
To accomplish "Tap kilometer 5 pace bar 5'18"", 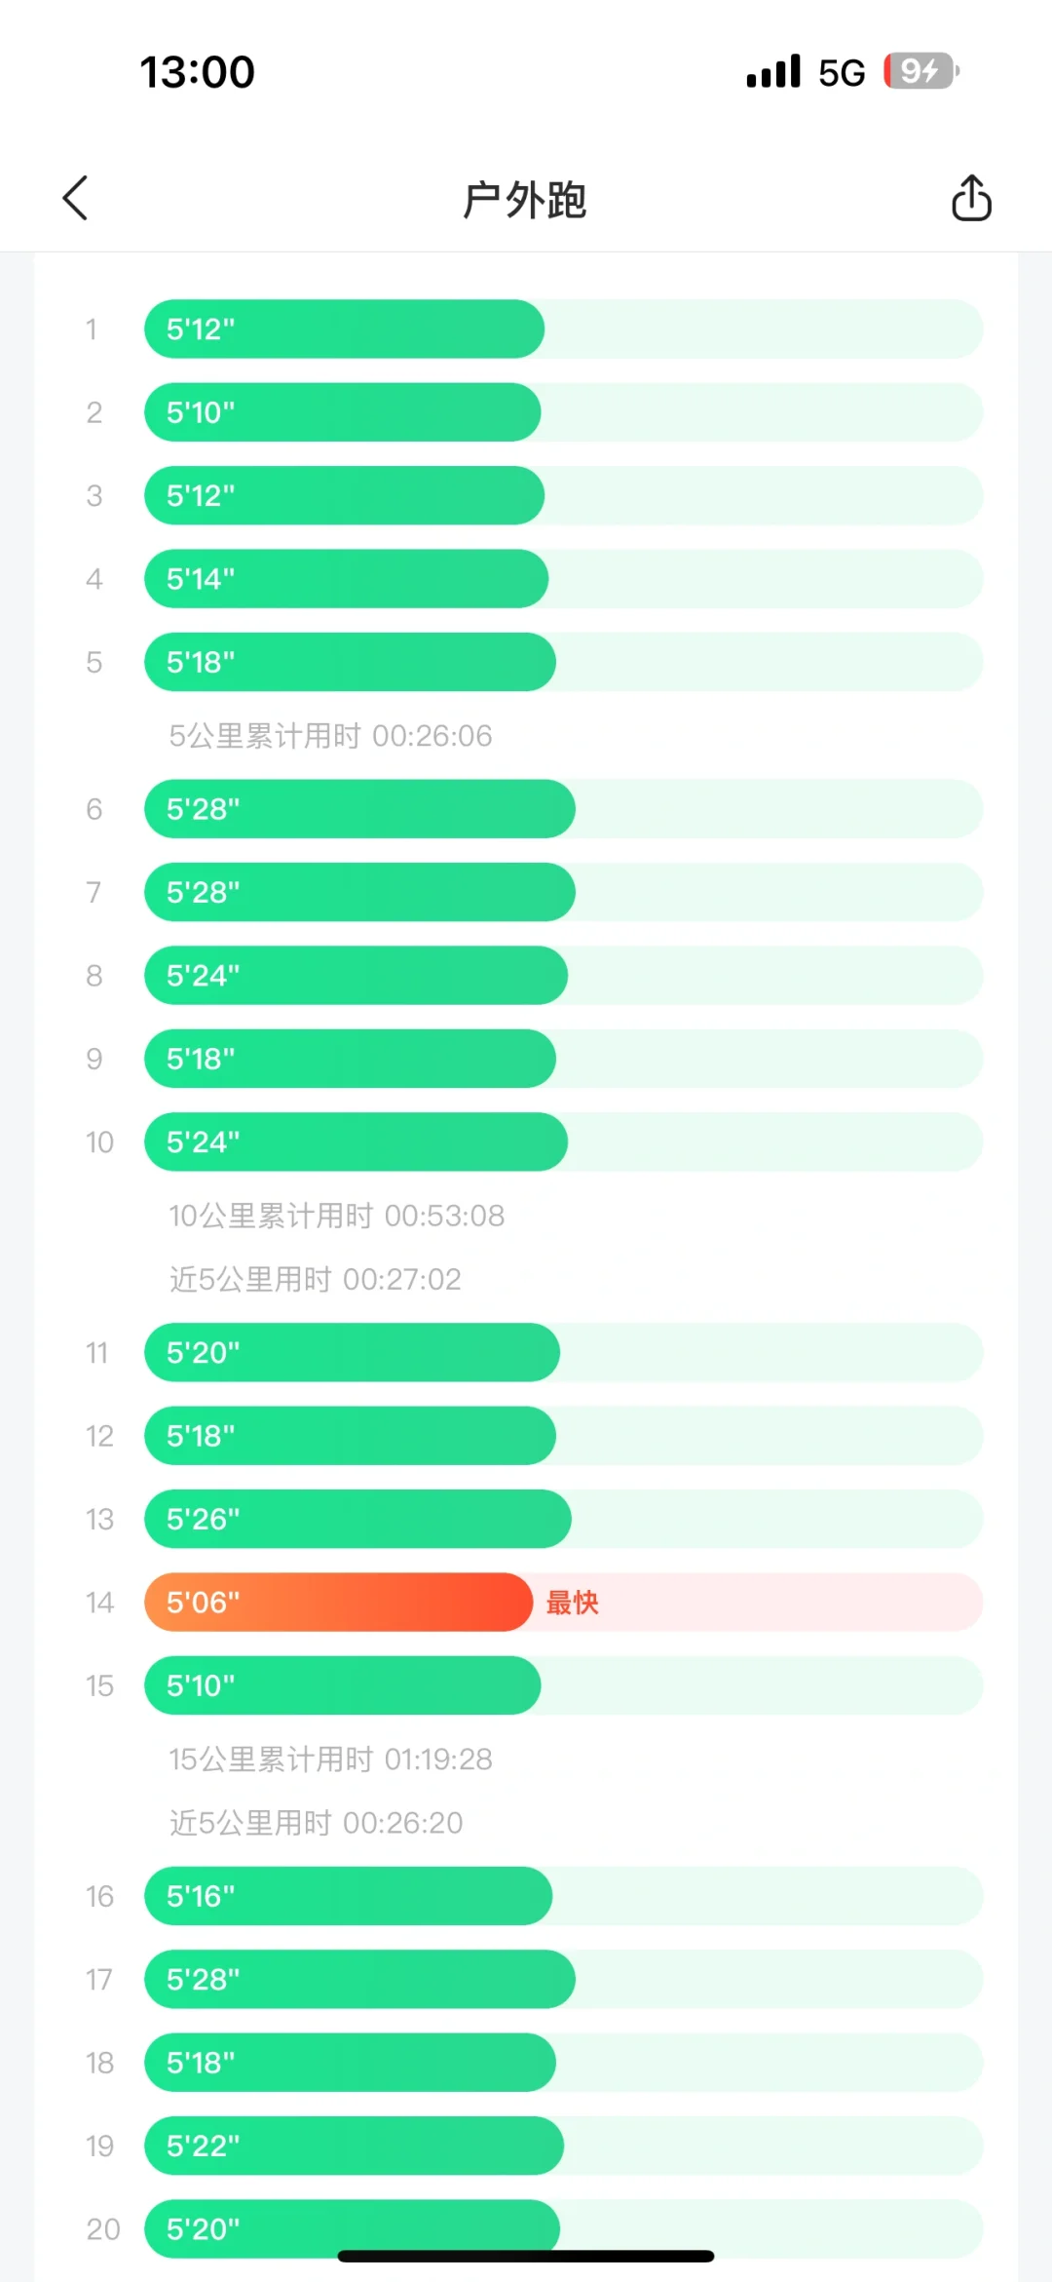I will pyautogui.click(x=350, y=662).
